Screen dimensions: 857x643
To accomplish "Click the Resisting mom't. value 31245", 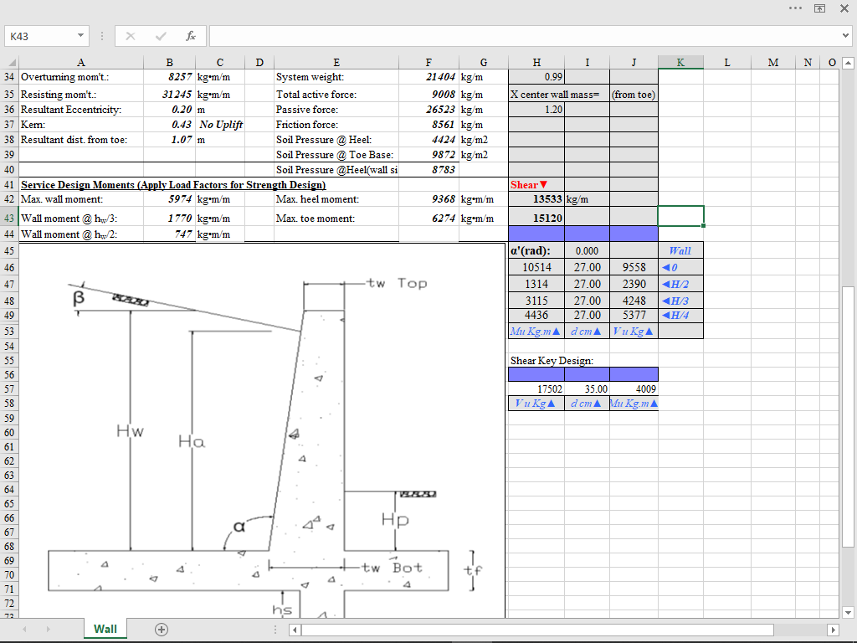I will coord(169,94).
